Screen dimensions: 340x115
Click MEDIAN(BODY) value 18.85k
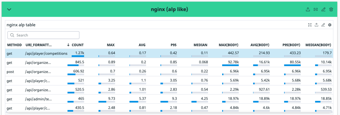[x=326, y=99]
